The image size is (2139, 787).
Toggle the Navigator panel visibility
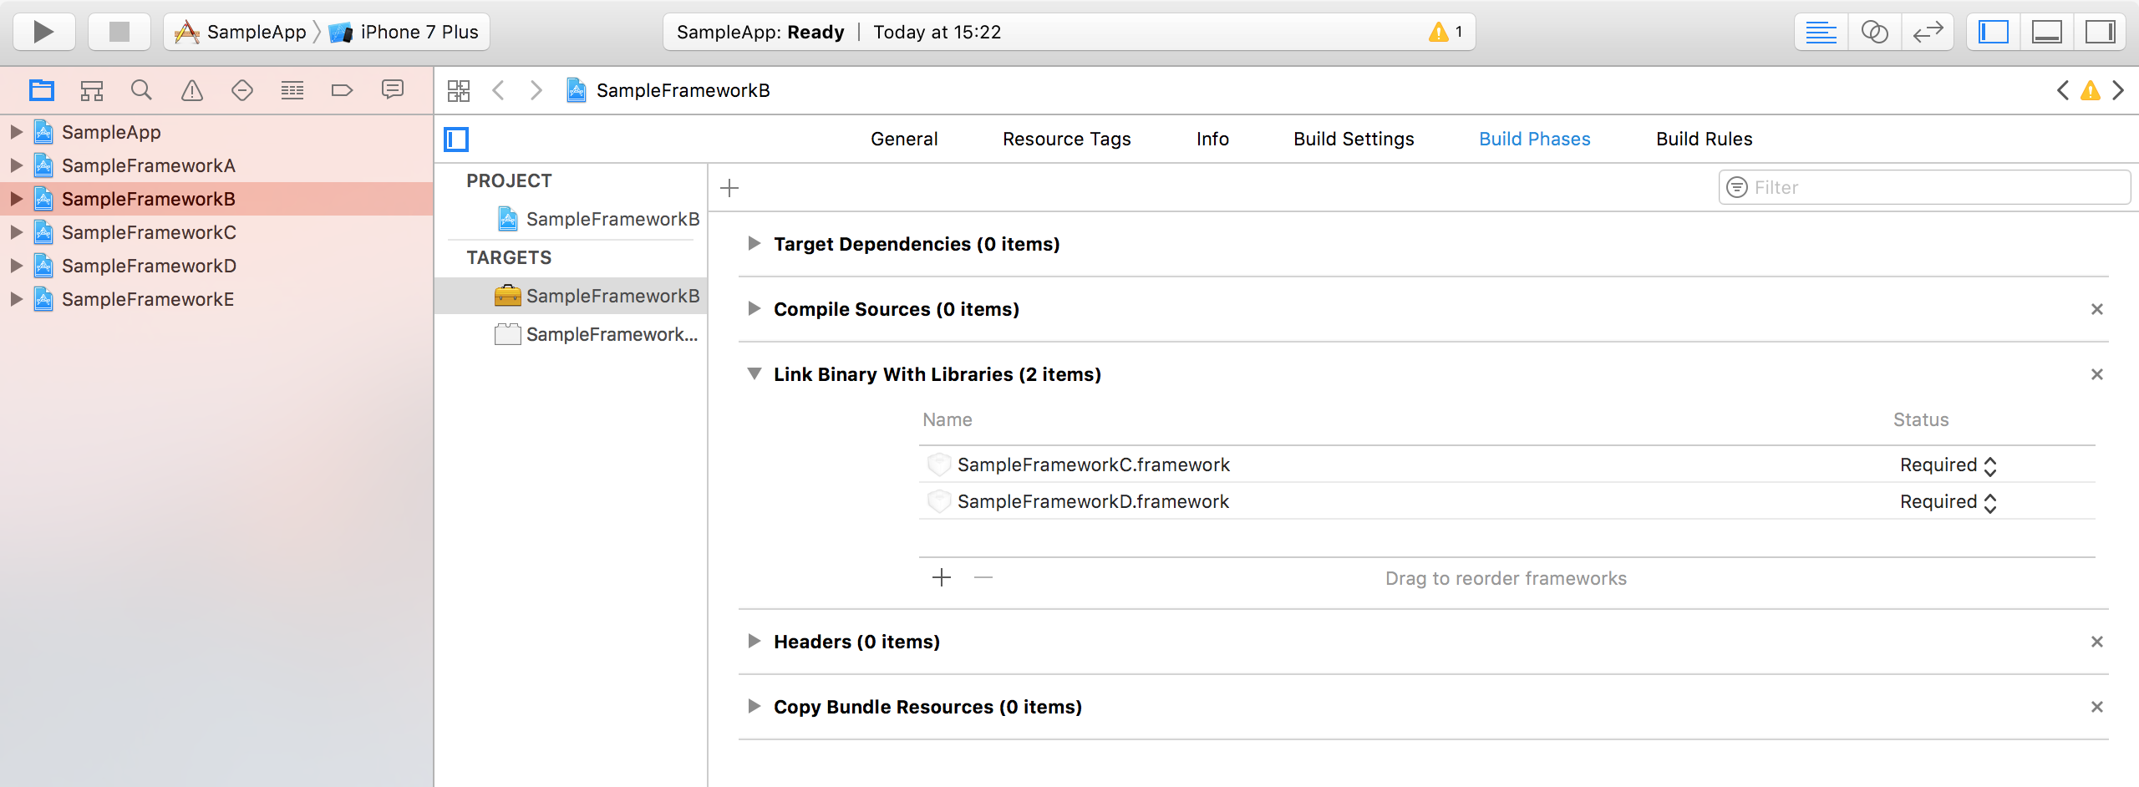[1993, 32]
